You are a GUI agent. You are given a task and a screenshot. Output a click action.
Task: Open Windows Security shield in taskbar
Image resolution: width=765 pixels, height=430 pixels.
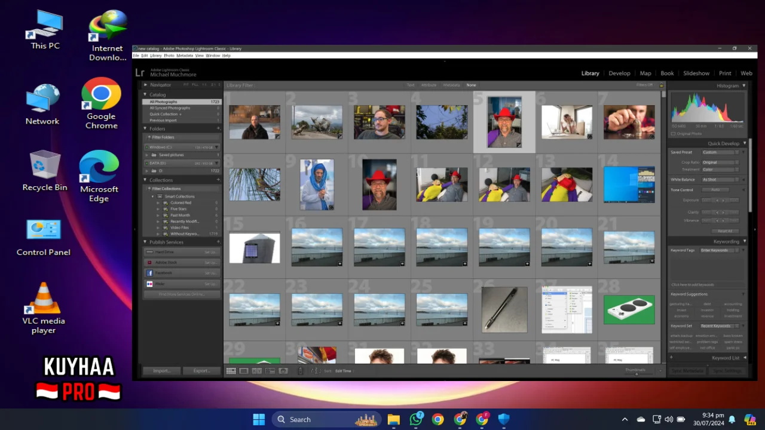pyautogui.click(x=504, y=419)
